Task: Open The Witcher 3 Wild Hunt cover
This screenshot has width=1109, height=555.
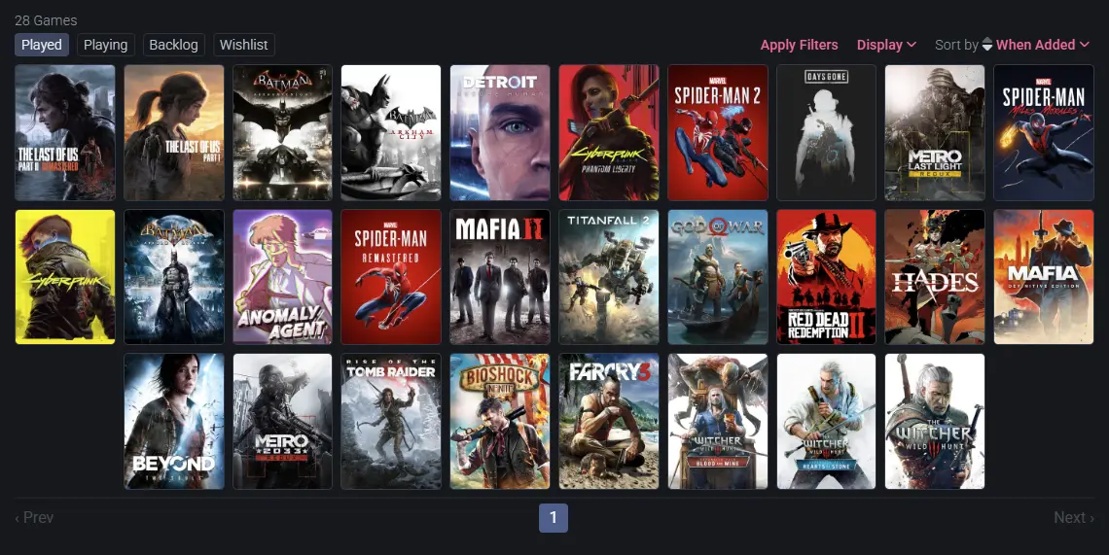Action: tap(935, 422)
